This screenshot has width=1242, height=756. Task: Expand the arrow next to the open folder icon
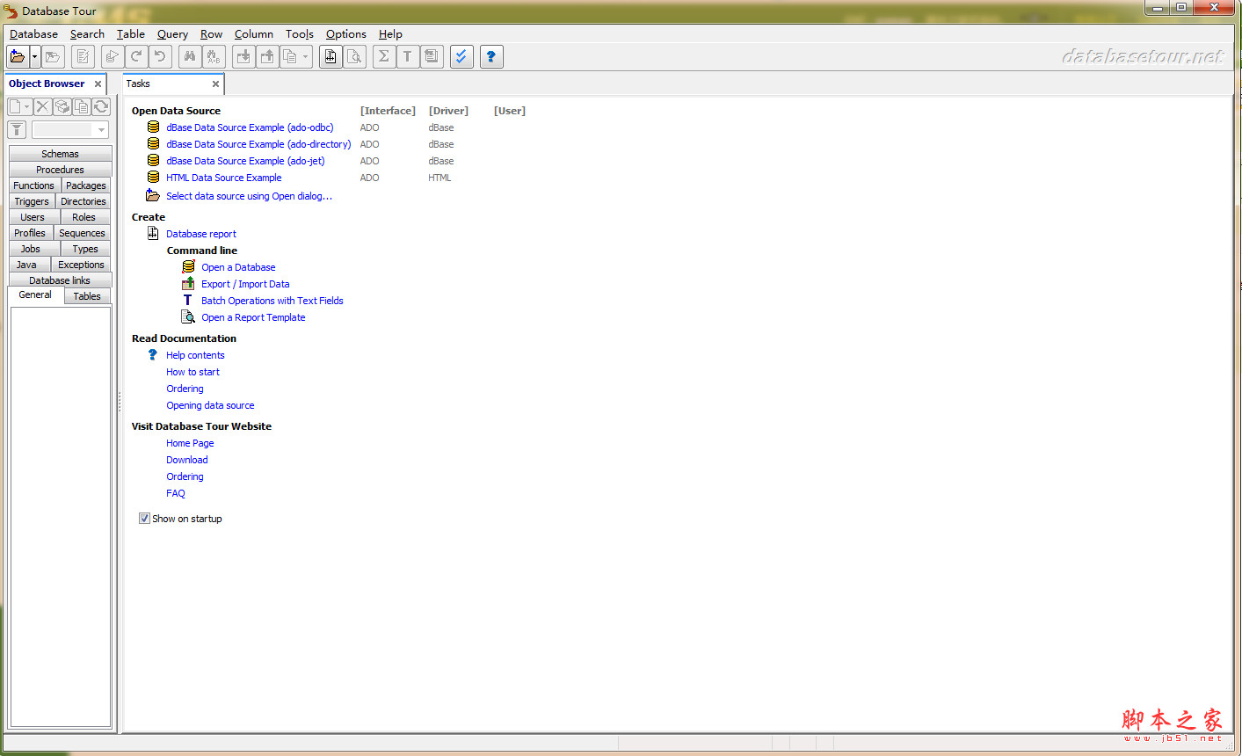[x=35, y=57]
